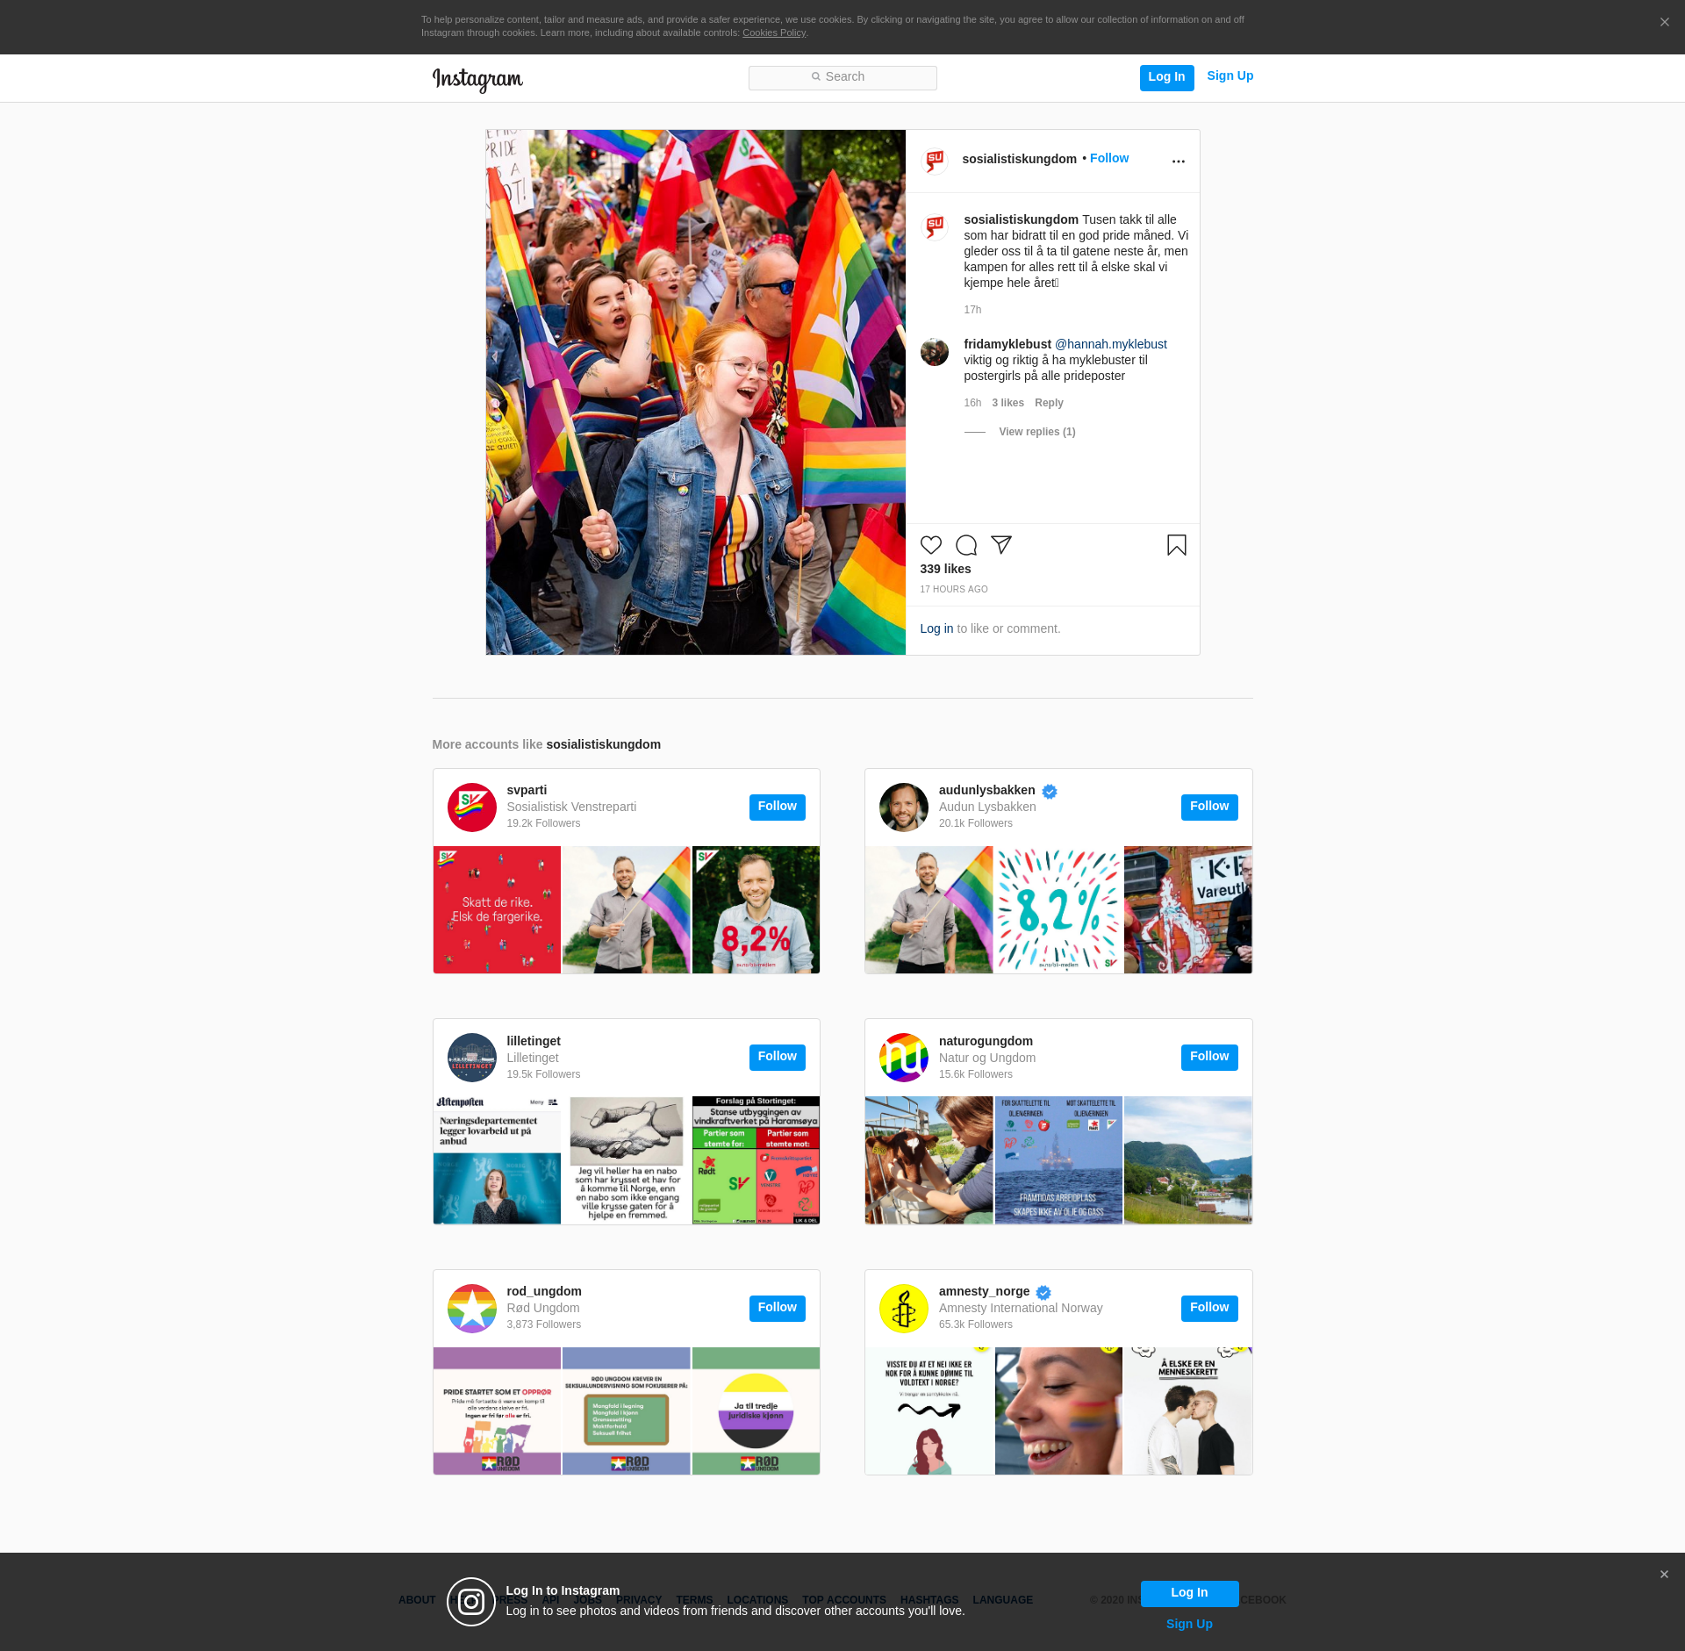Like the post with heart icon
This screenshot has width=1685, height=1651.
pyautogui.click(x=931, y=545)
